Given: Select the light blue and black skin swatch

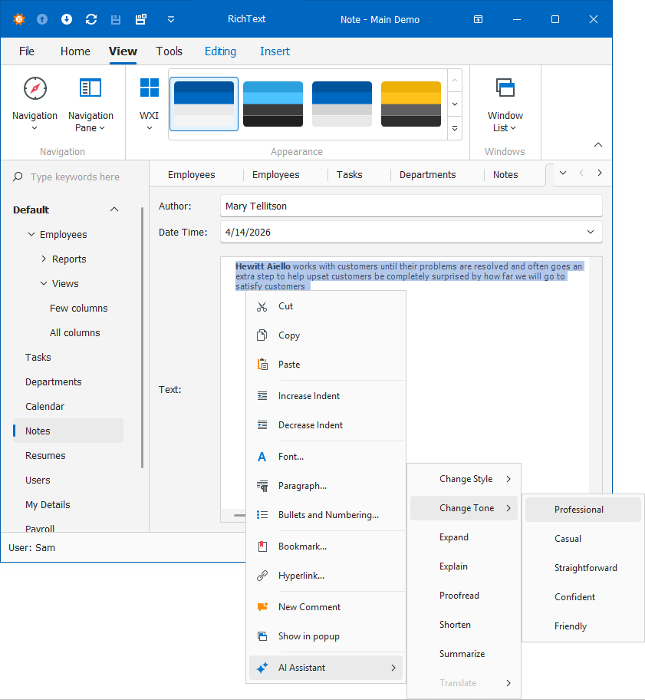Looking at the screenshot, I should click(x=273, y=104).
